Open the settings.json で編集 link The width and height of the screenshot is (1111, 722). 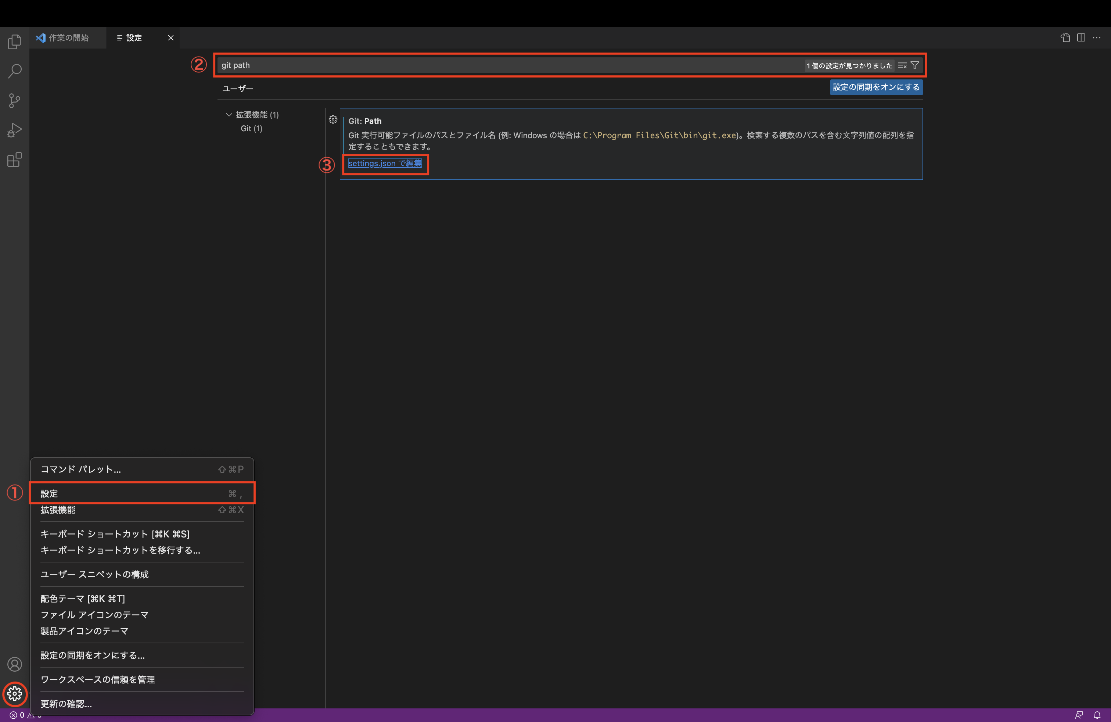pos(385,164)
